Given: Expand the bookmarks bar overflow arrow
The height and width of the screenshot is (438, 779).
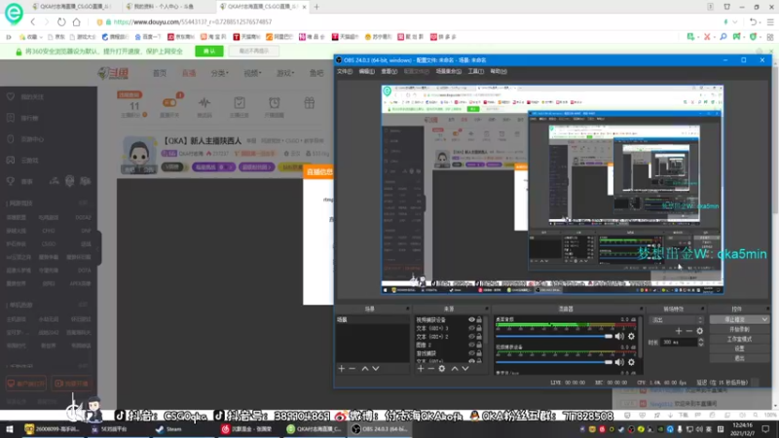Looking at the screenshot, I should [9, 37].
